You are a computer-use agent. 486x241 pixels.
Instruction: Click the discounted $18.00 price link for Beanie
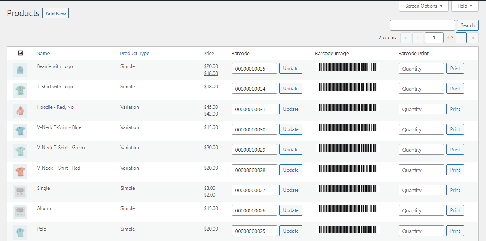click(x=211, y=73)
